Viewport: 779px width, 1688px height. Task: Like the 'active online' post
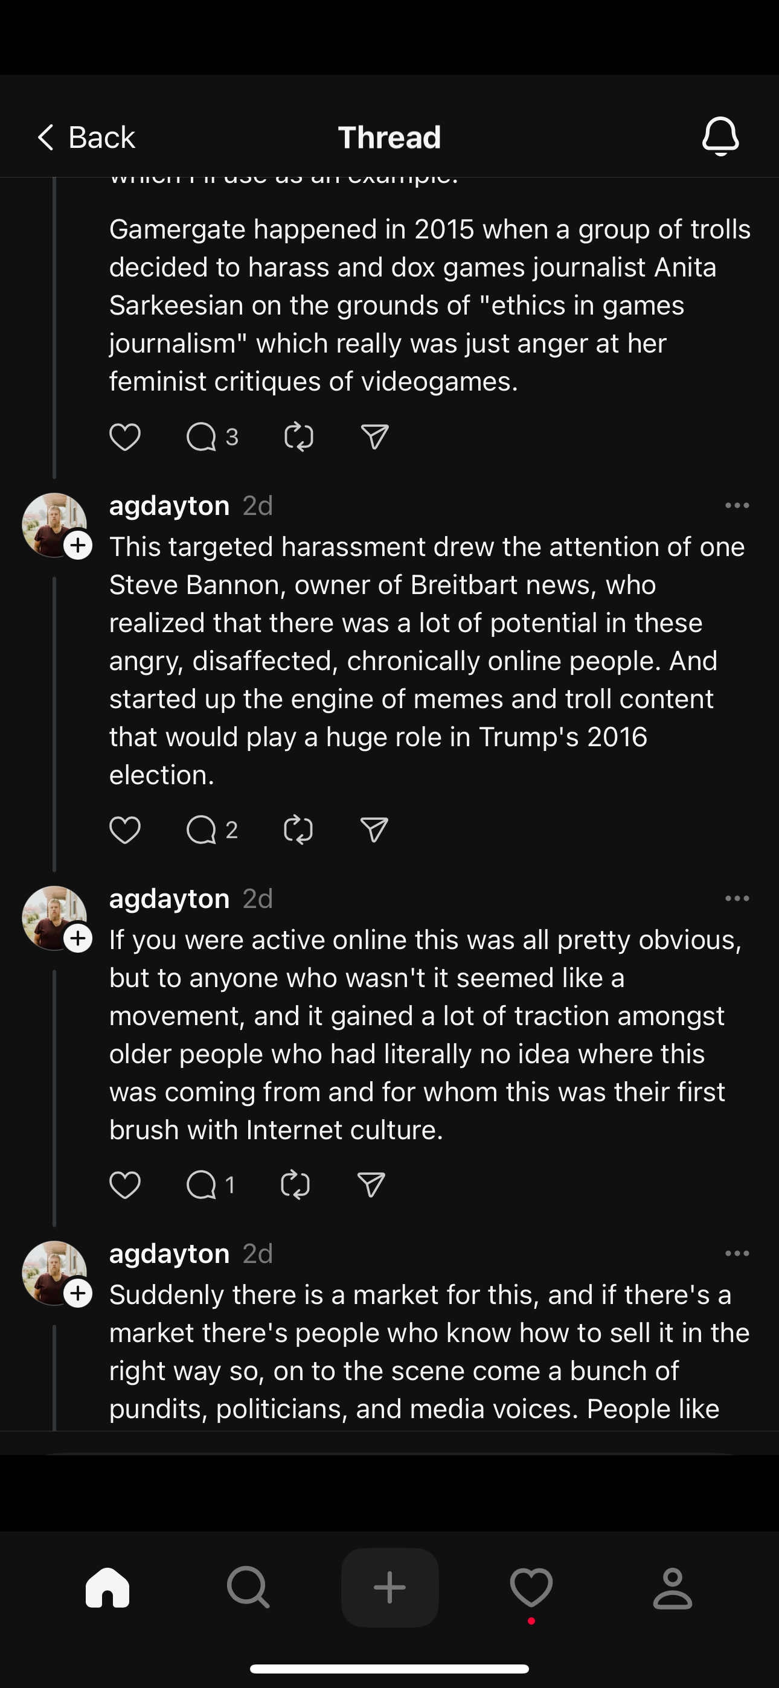tap(124, 1184)
